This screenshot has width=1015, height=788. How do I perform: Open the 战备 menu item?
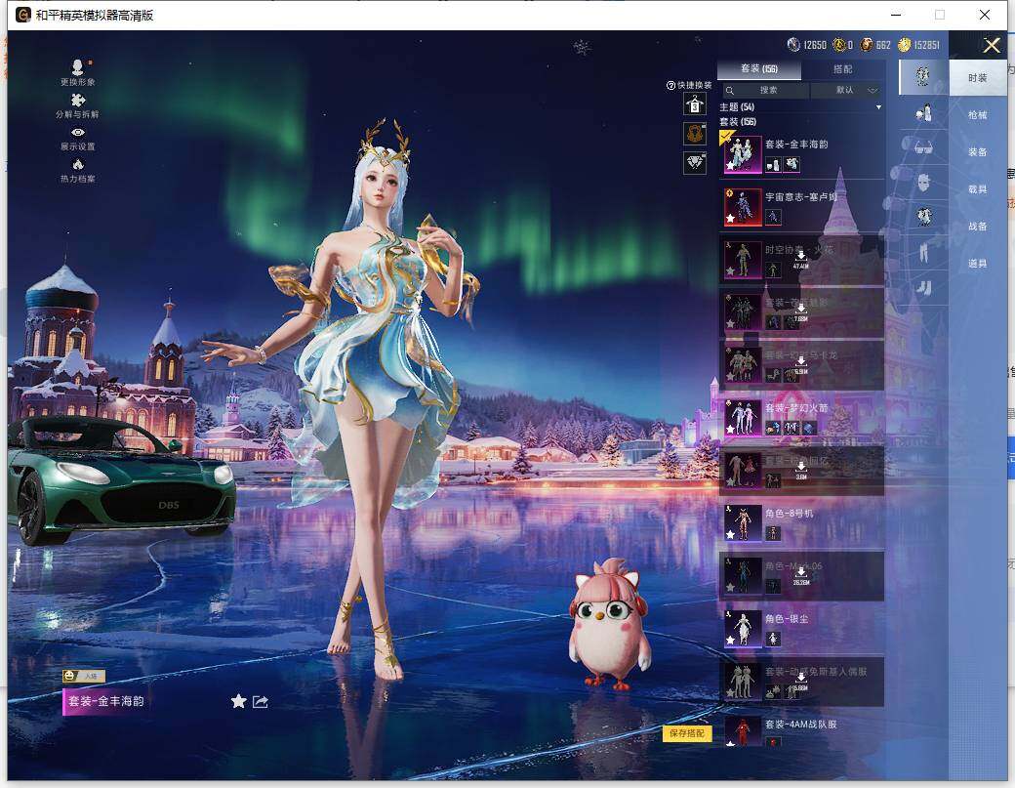pyautogui.click(x=978, y=226)
